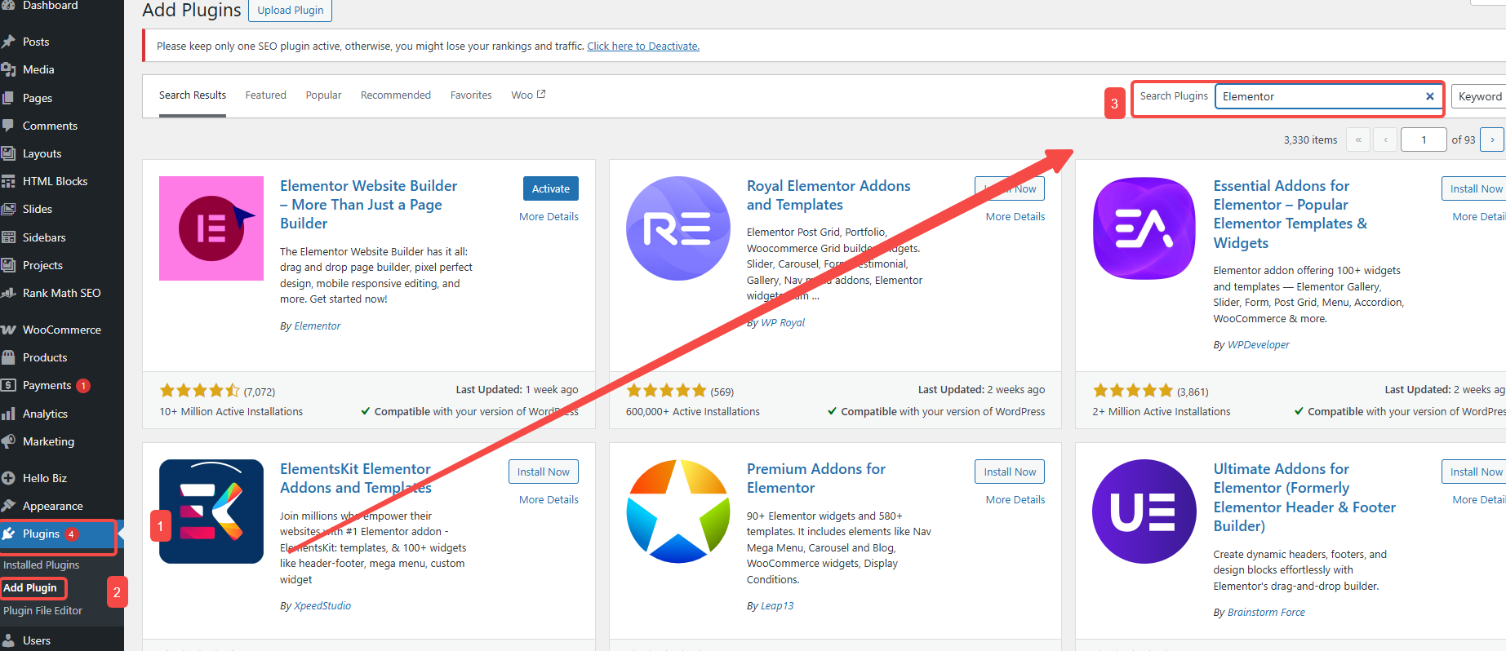Focus the Search Plugins text field
1506x651 pixels.
click(1329, 96)
